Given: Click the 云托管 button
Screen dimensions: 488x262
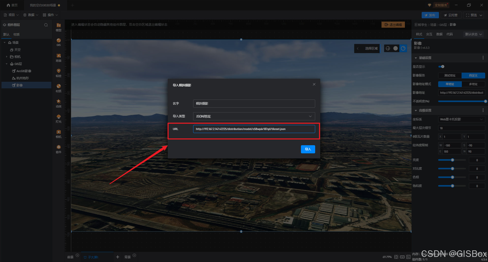Looking at the screenshot, I should [x=451, y=15].
